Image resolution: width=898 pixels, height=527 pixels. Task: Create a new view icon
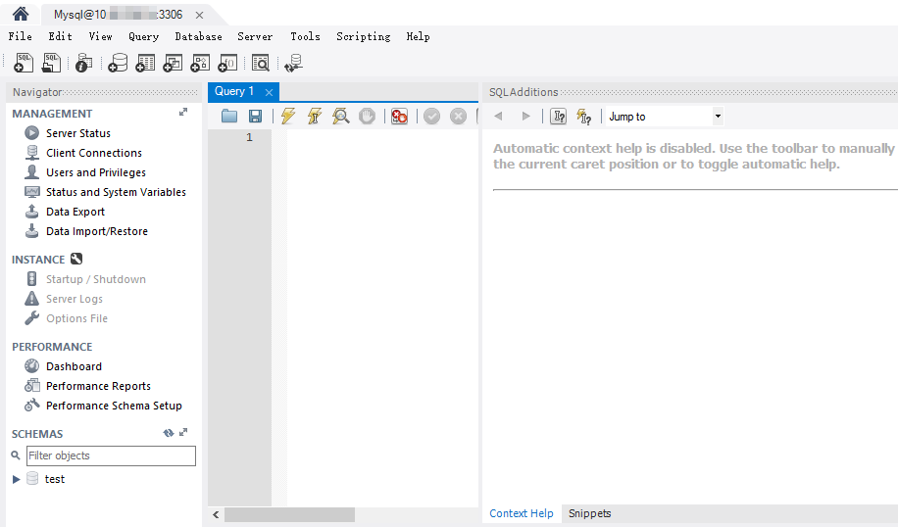click(173, 63)
